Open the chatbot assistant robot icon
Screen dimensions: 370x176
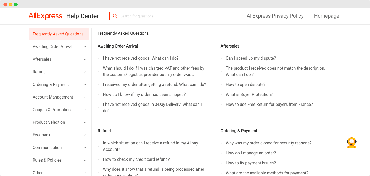click(x=351, y=142)
